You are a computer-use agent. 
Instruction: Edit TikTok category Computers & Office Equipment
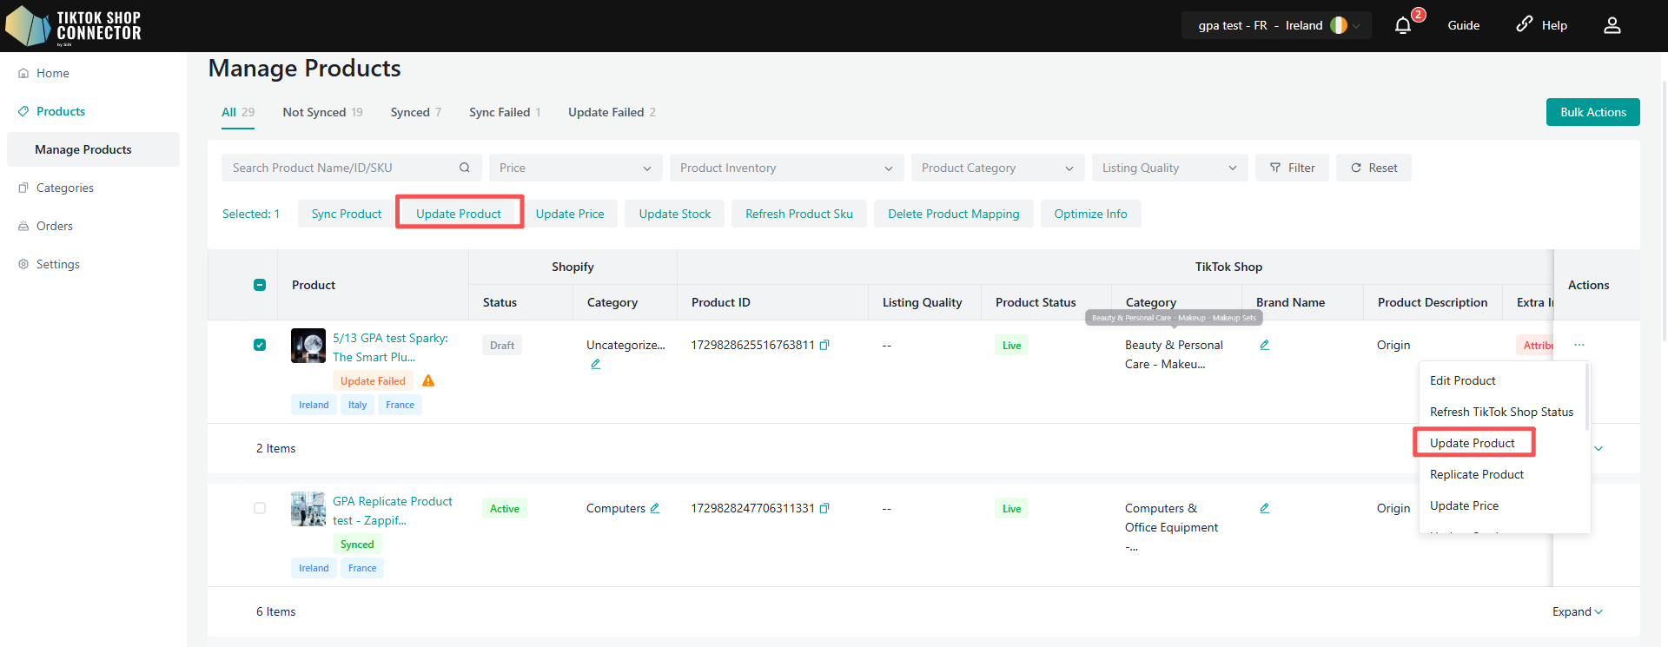[1265, 508]
